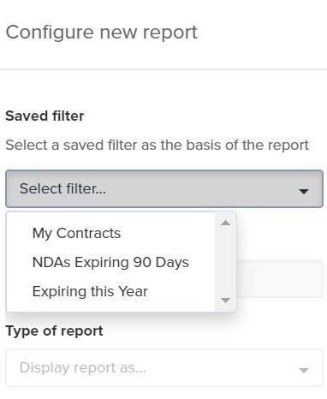The image size is (327, 399).
Task: Click the Type of report label
Action: click(54, 331)
